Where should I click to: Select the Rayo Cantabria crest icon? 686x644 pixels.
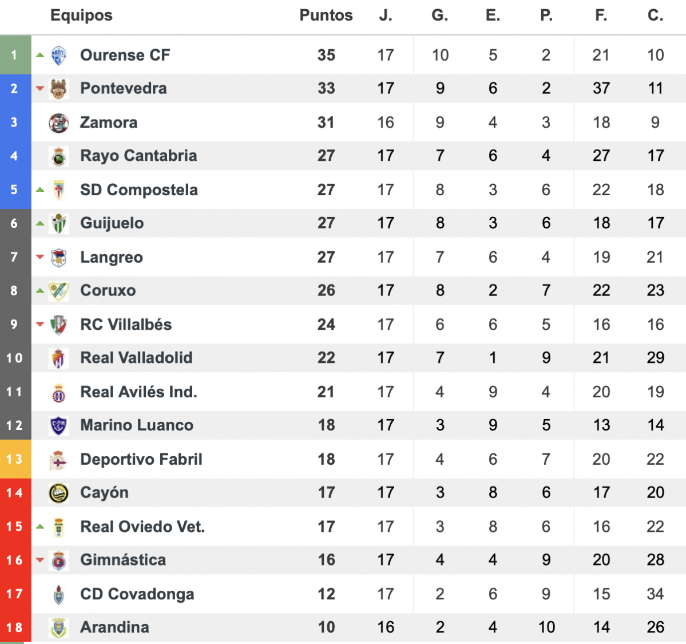(58, 156)
